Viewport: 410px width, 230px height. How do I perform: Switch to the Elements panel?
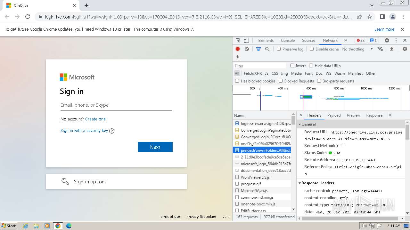tap(266, 41)
